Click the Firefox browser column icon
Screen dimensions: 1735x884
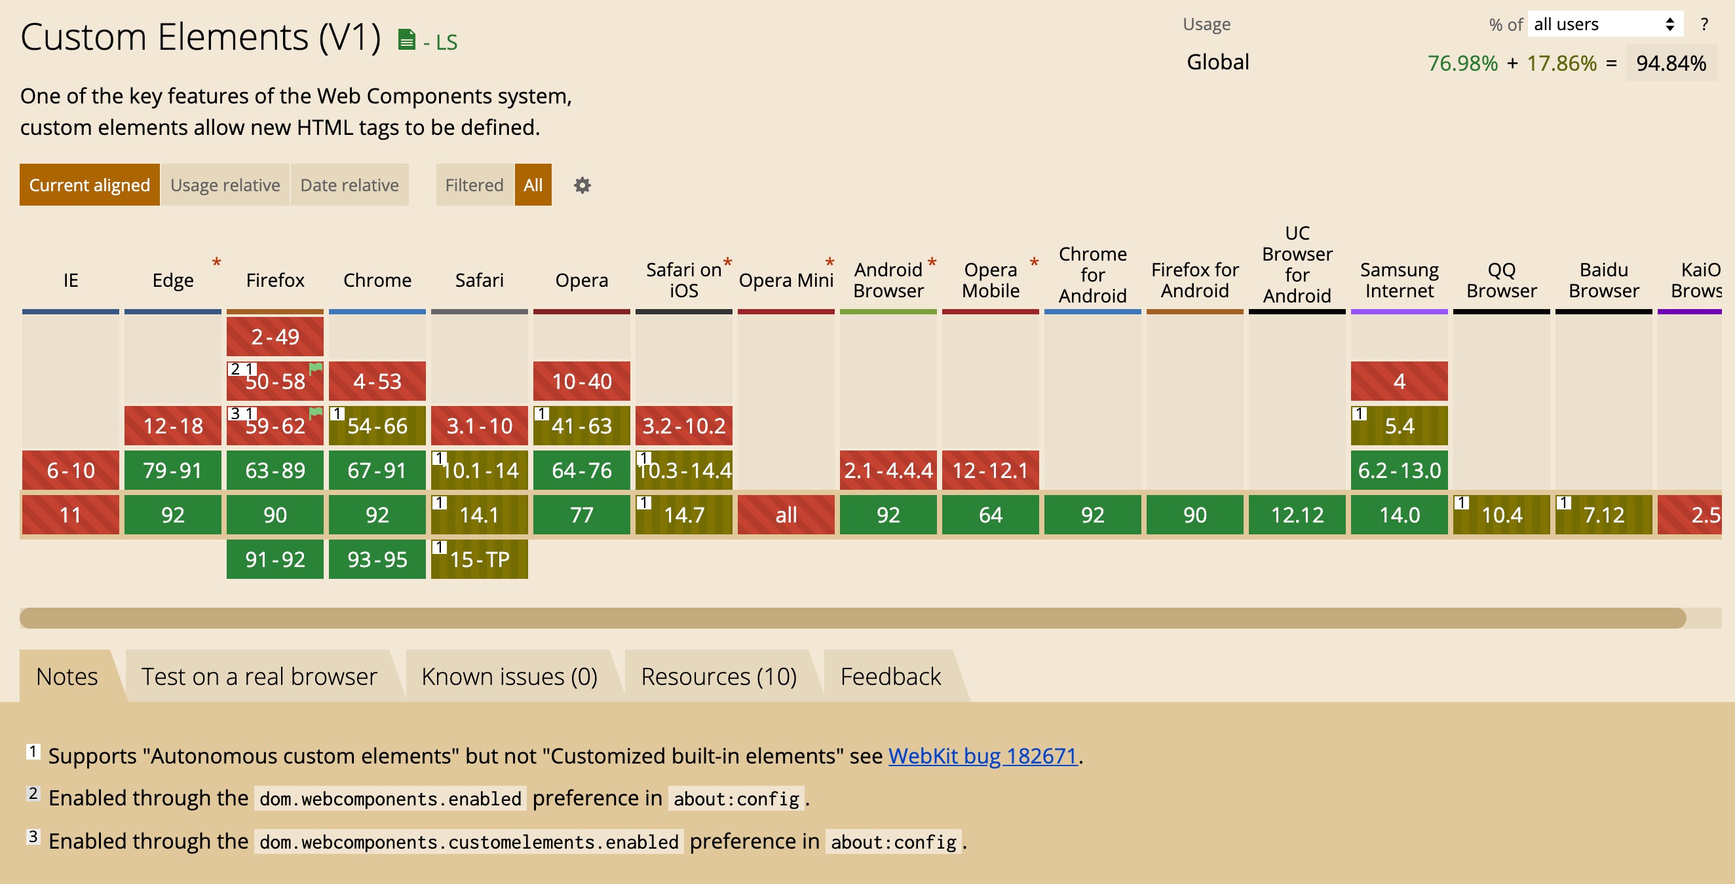274,280
